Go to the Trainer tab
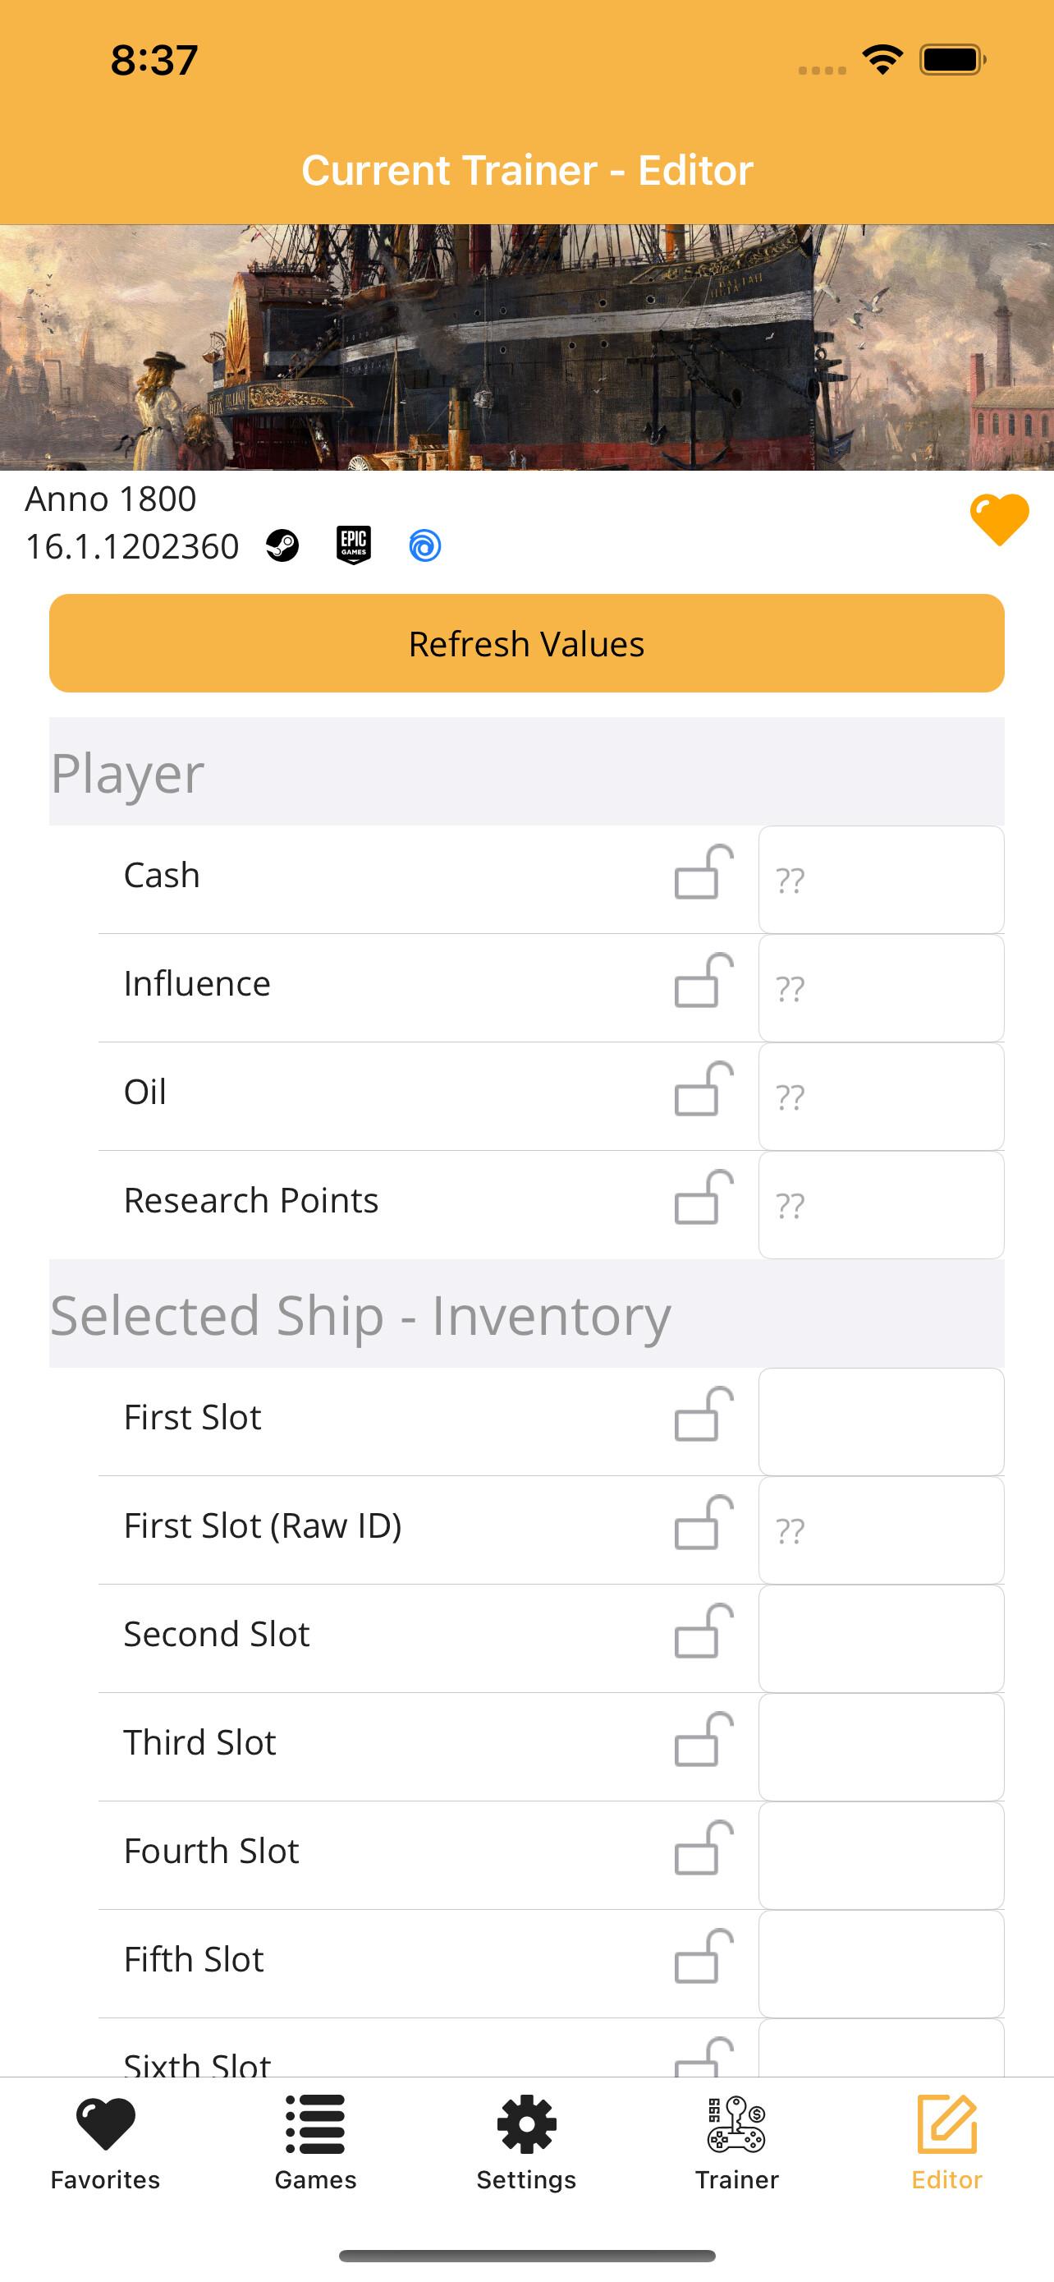Screen dimensions: 1054x2282 (737, 2143)
